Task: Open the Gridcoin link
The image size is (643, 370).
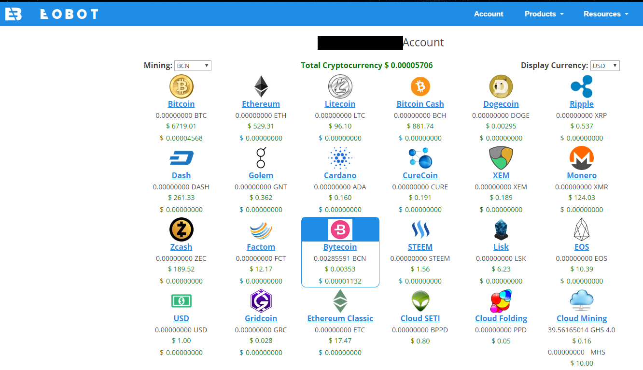Action: coord(261,318)
